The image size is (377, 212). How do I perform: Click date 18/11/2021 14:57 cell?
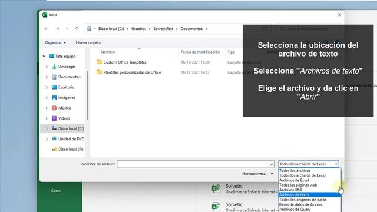195,72
